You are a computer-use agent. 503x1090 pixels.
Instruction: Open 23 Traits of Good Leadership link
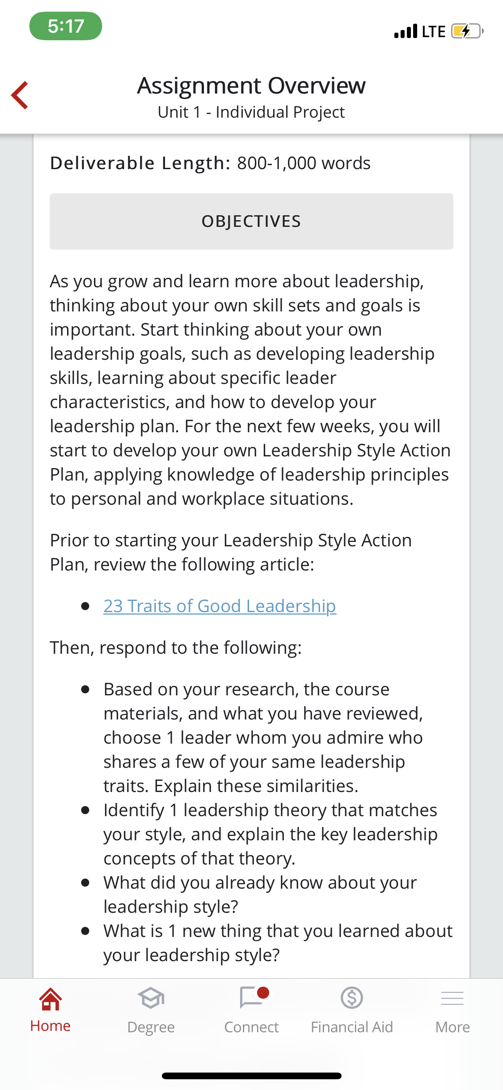[220, 606]
